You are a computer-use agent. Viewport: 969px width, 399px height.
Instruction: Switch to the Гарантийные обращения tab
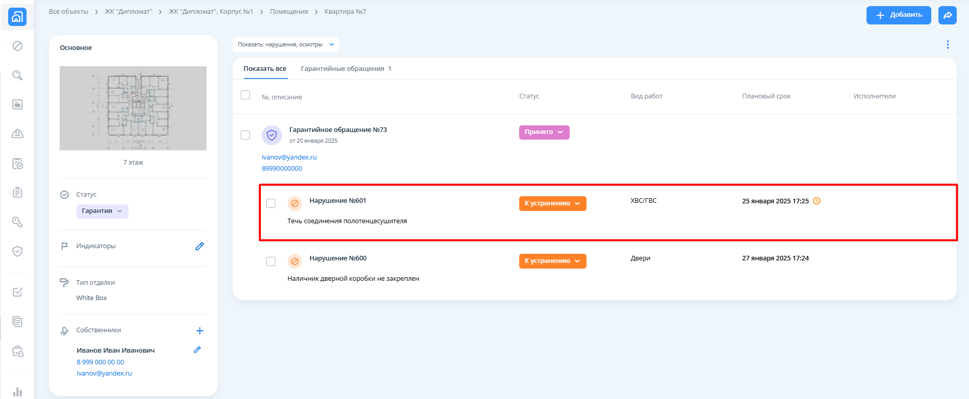[x=345, y=69]
